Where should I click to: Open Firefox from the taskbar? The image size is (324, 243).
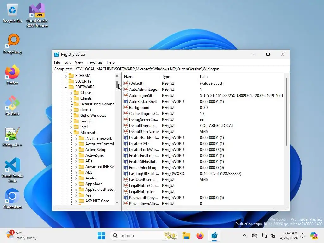(x=200, y=235)
